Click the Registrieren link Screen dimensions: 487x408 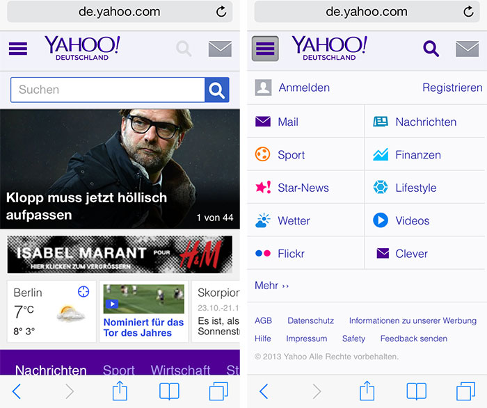click(x=452, y=88)
